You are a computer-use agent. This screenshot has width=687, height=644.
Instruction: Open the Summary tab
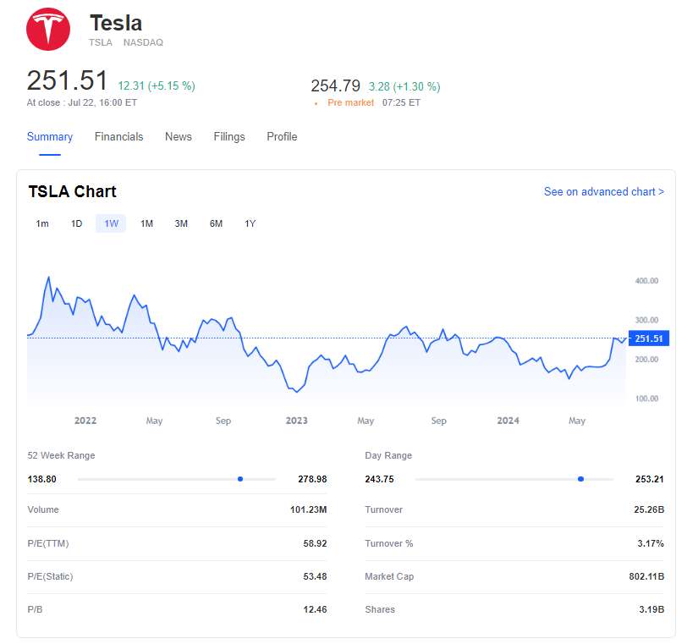click(50, 136)
